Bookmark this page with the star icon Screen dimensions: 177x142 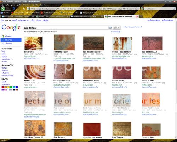click(136, 9)
